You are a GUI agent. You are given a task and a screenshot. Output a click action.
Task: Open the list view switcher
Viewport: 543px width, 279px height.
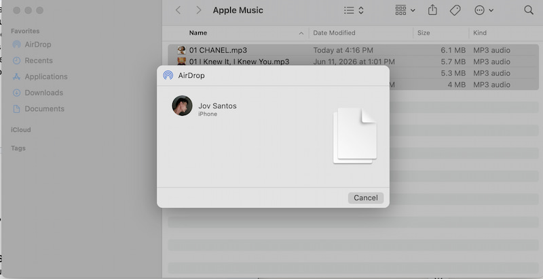(354, 10)
